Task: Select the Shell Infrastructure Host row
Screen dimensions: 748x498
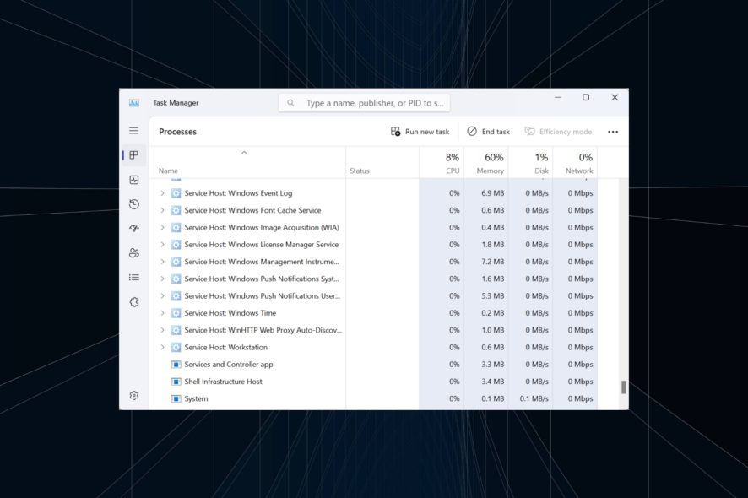Action: pyautogui.click(x=373, y=382)
